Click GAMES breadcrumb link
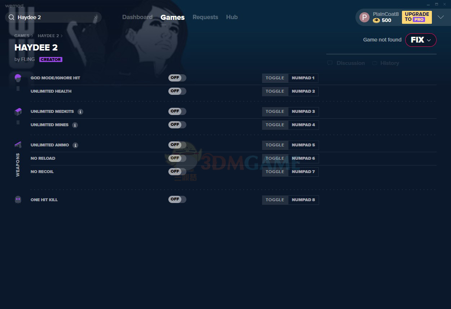Viewport: 451px width, 309px height. (22, 36)
